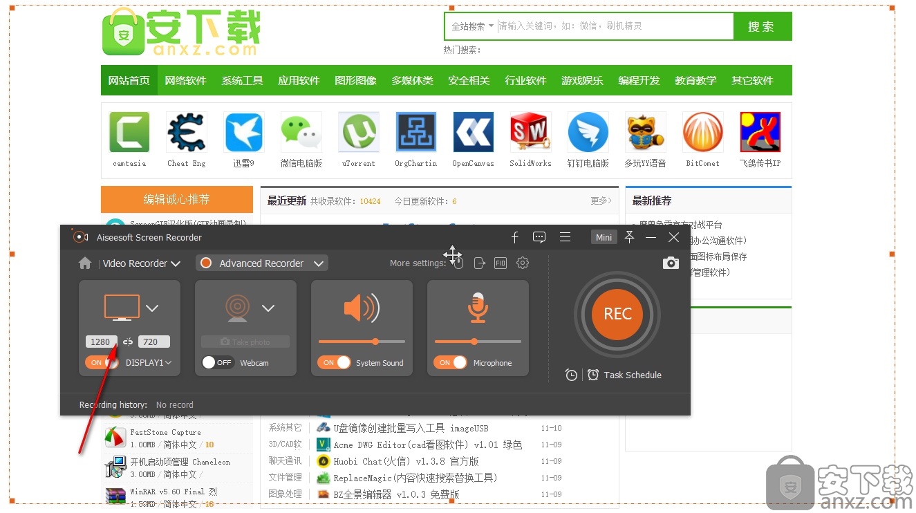Viewport: 916px width, 513px height.
Task: Click the Facebook share icon in recorder title bar
Action: click(514, 237)
